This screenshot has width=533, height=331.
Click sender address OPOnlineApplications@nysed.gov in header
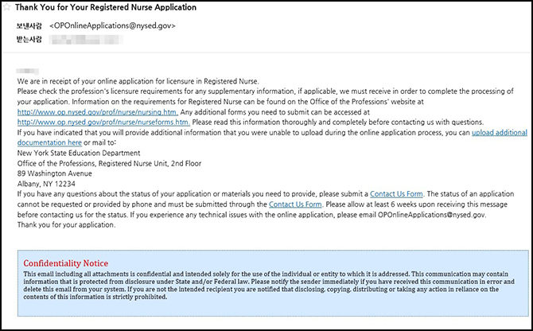[x=112, y=25]
